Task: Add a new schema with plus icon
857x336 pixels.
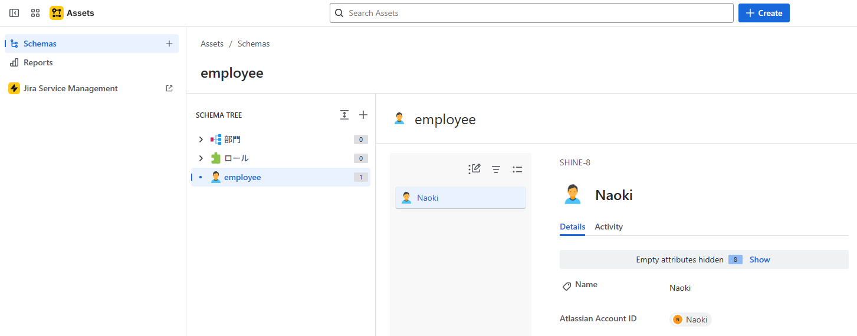Action: pos(169,44)
